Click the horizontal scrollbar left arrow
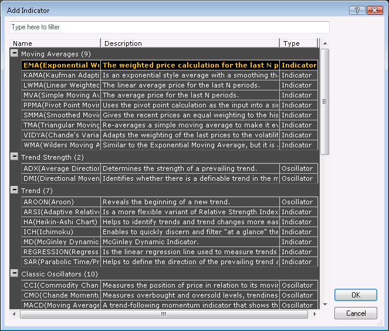Viewport: 389px width, 331px height. [x=14, y=314]
